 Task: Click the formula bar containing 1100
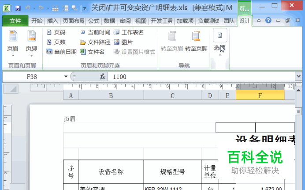pyautogui.click(x=201, y=77)
